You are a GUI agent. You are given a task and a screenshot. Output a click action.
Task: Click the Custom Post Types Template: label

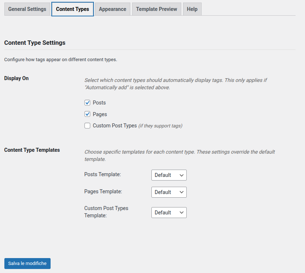[x=106, y=212]
